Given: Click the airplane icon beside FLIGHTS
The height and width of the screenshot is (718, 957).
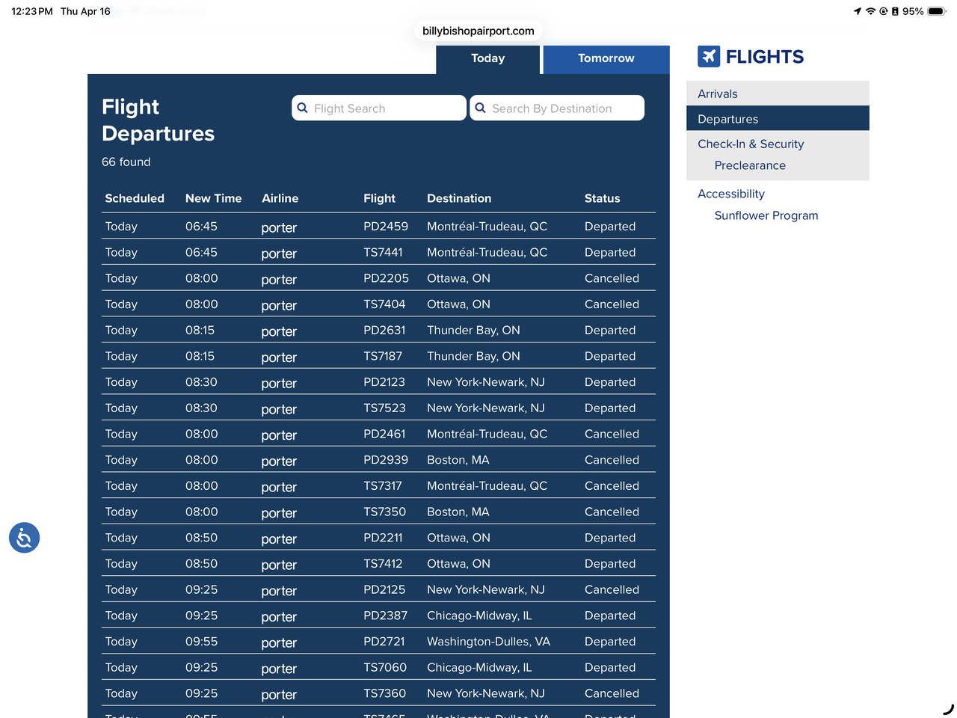Looking at the screenshot, I should (709, 57).
